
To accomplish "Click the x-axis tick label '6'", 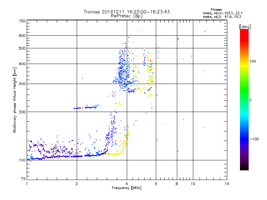I will [x=156, y=184].
